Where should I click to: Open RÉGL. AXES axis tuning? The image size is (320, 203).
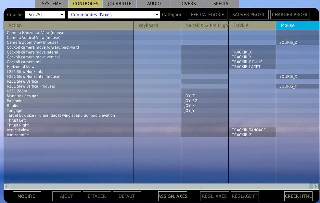click(x=214, y=196)
